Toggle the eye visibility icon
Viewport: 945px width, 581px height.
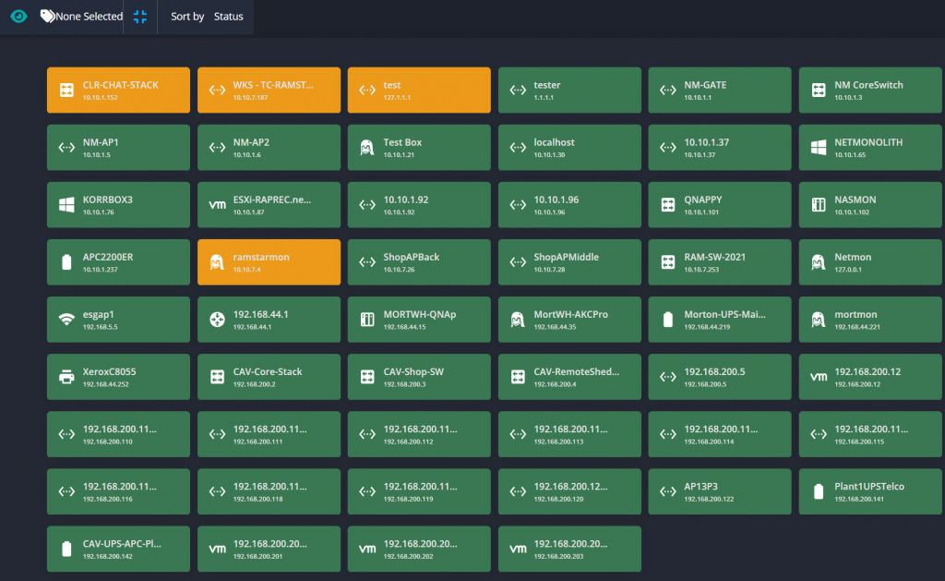pos(18,17)
